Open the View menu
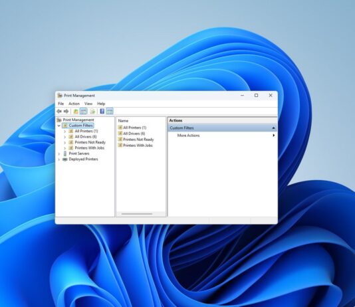Viewport: 355px width, 307px height. 88,104
